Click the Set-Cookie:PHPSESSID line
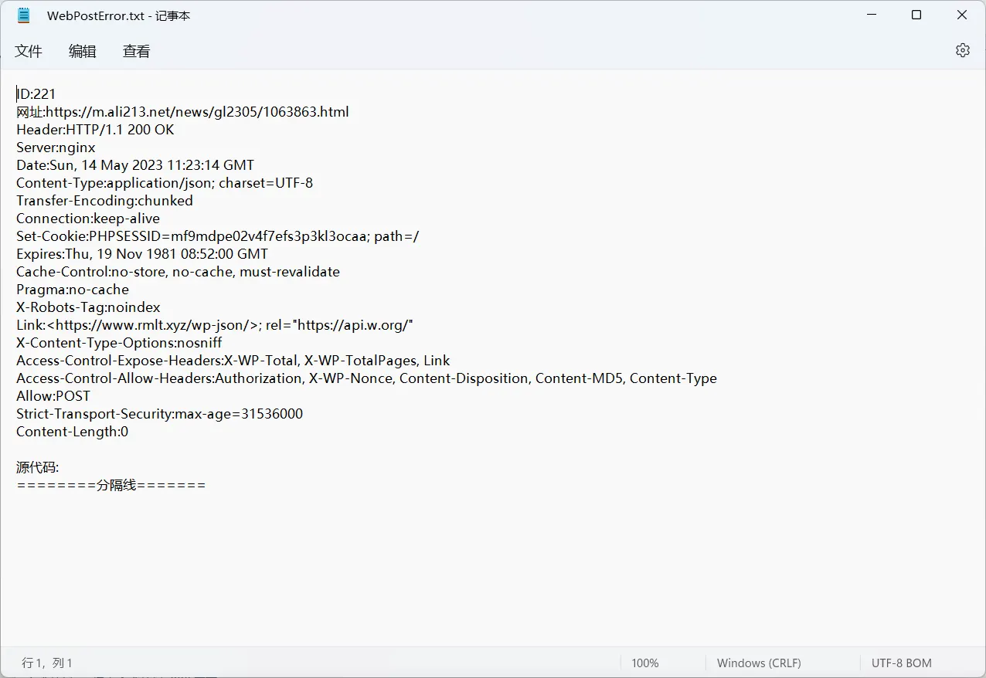Image resolution: width=986 pixels, height=678 pixels. tap(218, 236)
